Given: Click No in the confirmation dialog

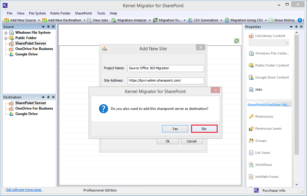Looking at the screenshot, I should point(204,129).
